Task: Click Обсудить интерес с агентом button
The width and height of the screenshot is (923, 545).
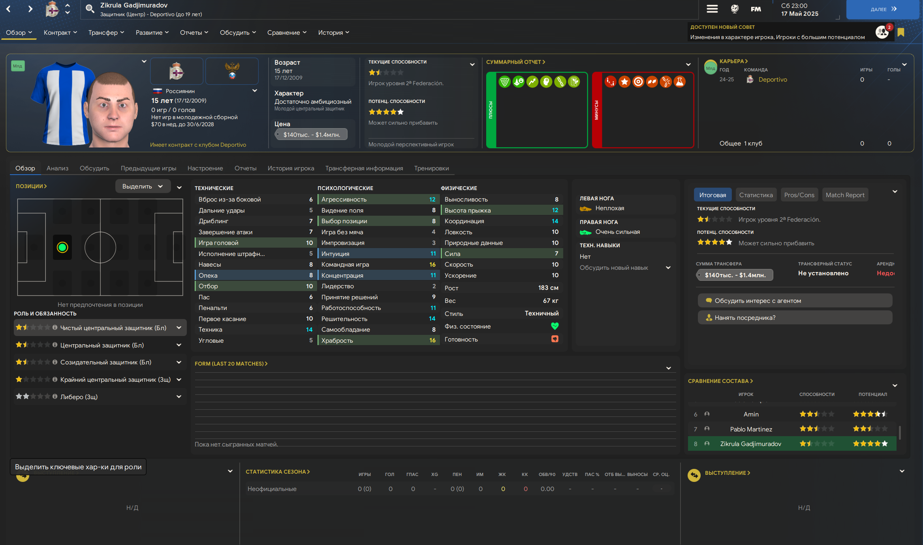Action: click(795, 301)
